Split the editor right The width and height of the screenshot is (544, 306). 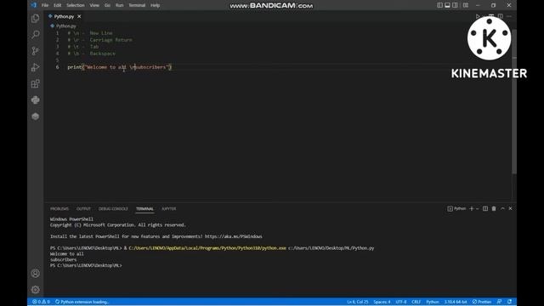501,16
